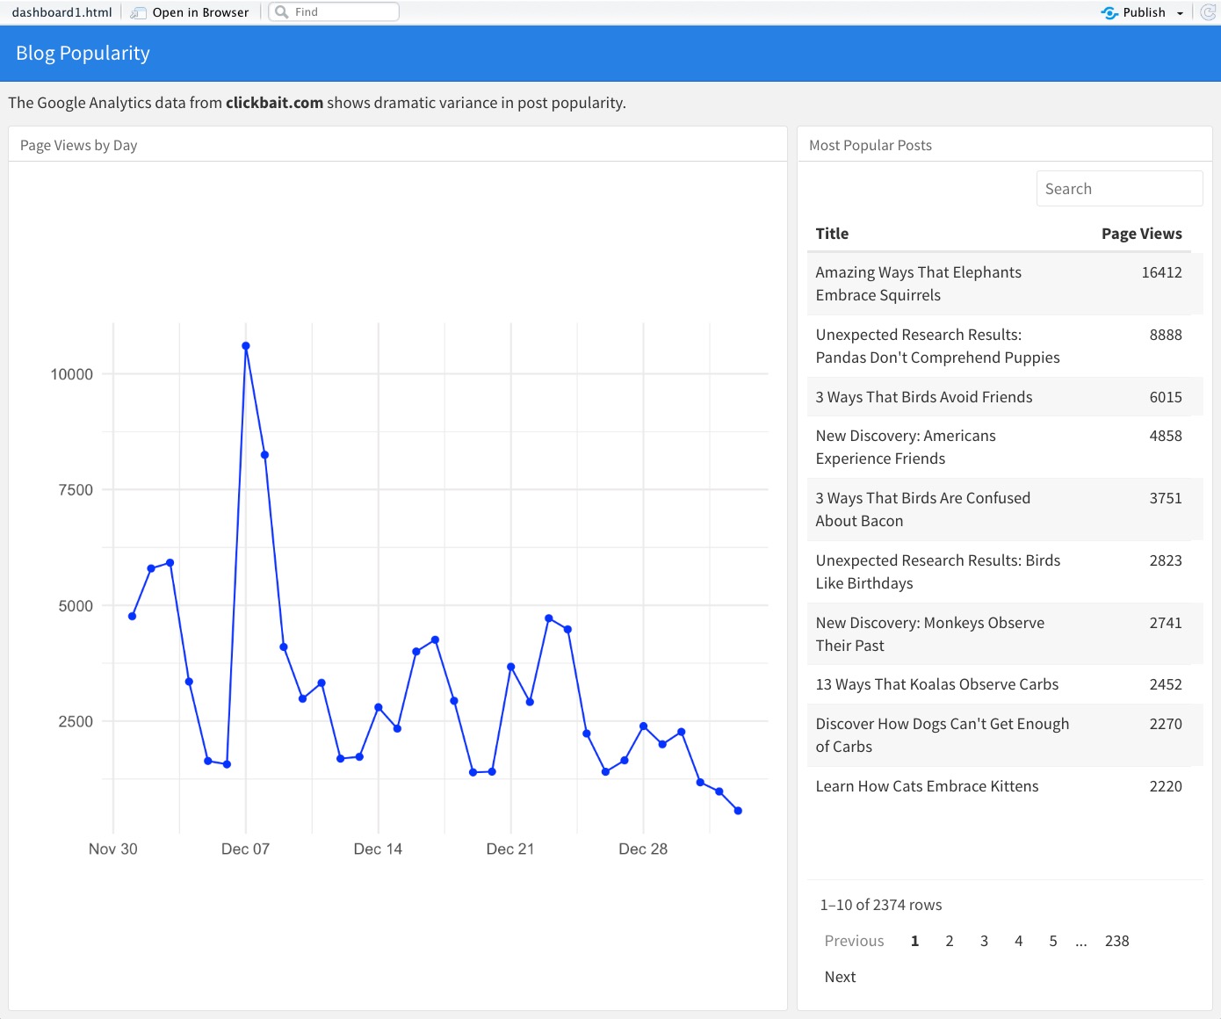Select the Amazing Ways That Elephants row
Viewport: 1221px width, 1019px height.
pos(918,284)
